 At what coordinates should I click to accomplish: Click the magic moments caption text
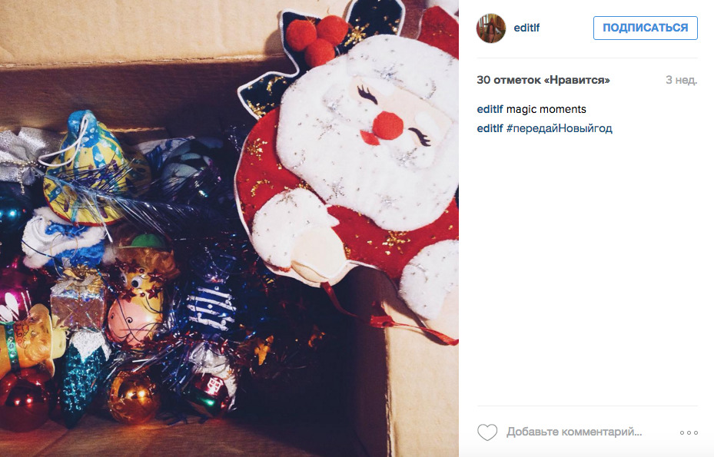[x=546, y=109]
